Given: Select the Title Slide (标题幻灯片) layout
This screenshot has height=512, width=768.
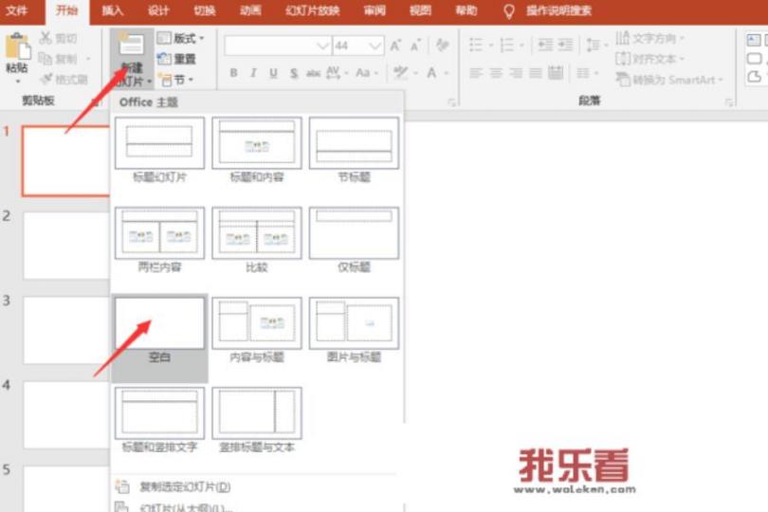Looking at the screenshot, I should tap(159, 150).
